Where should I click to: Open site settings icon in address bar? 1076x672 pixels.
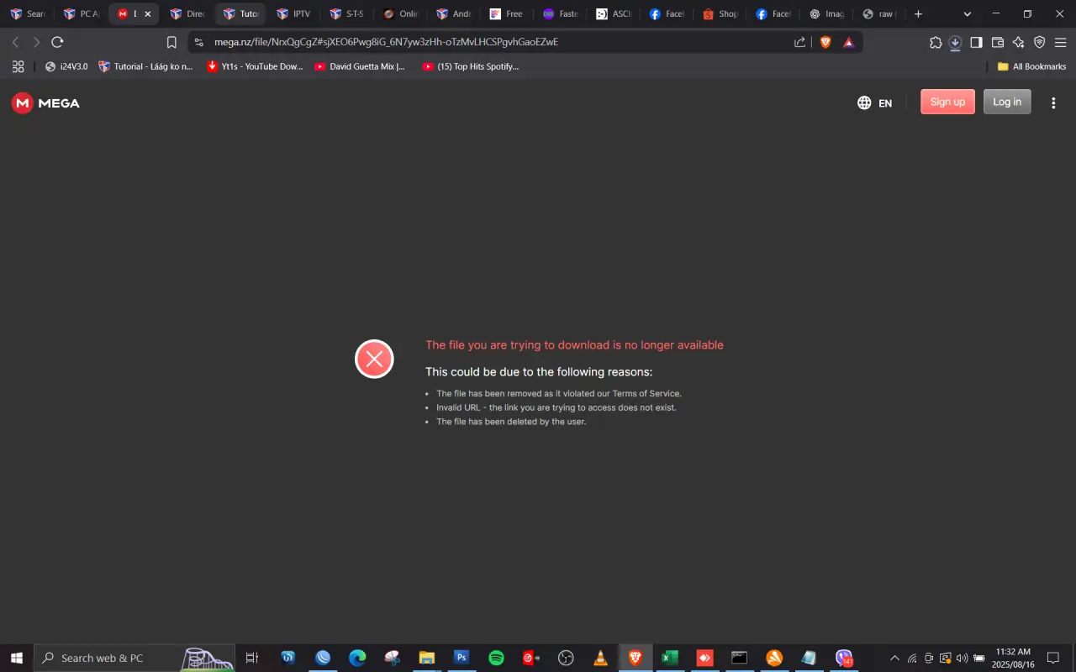click(199, 42)
